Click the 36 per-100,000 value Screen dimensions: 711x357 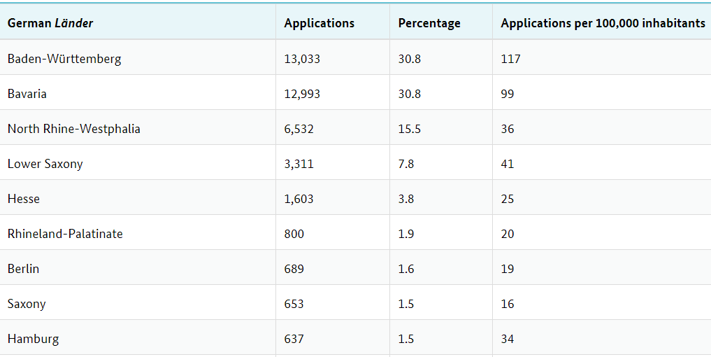tap(508, 129)
